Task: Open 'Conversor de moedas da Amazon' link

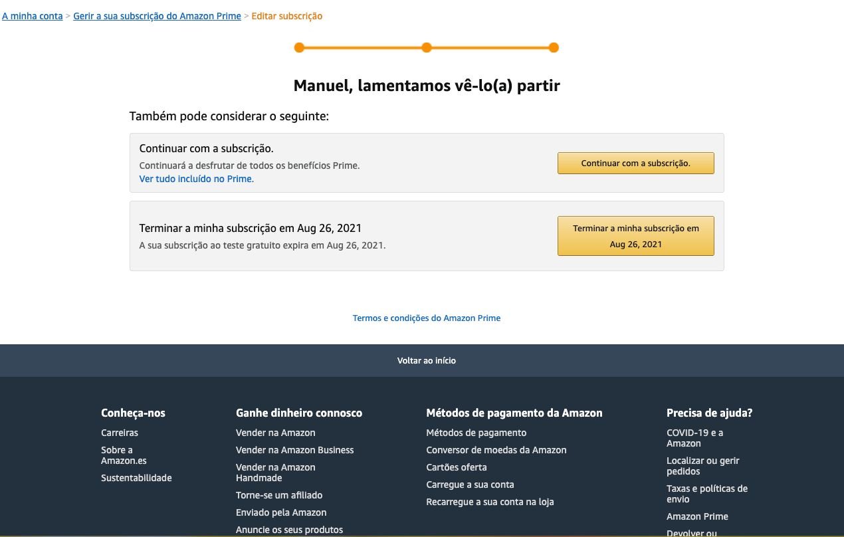Action: coord(496,450)
